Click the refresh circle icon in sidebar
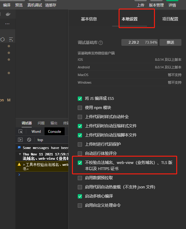186x229 pixels. (x=2, y=39)
